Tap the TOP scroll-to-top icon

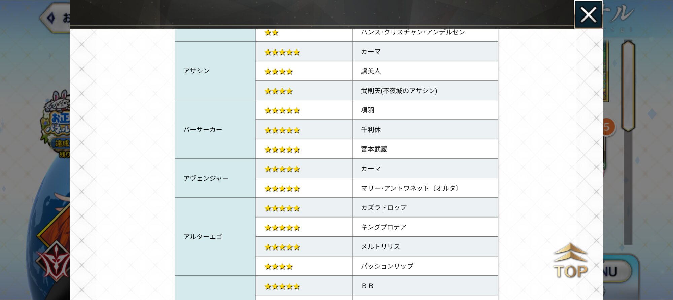point(570,262)
